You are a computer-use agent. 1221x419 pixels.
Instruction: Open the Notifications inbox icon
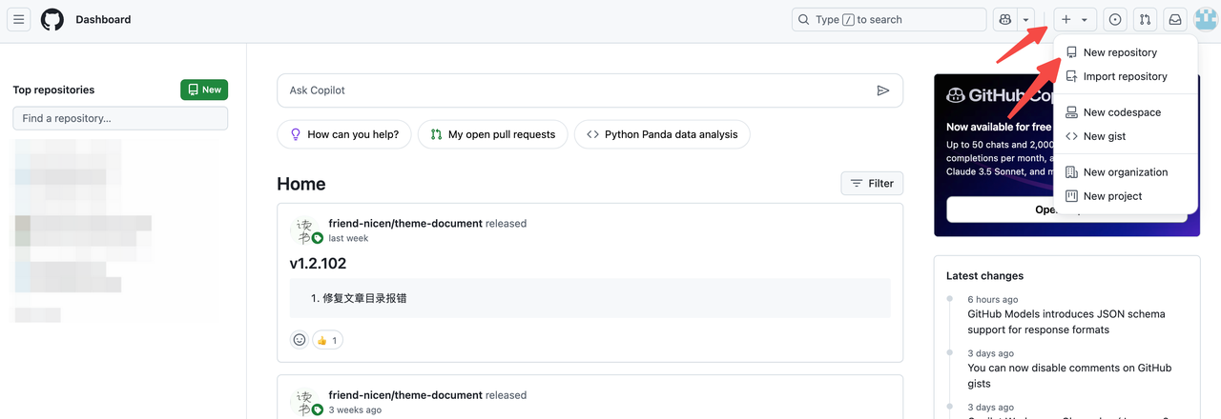tap(1176, 19)
